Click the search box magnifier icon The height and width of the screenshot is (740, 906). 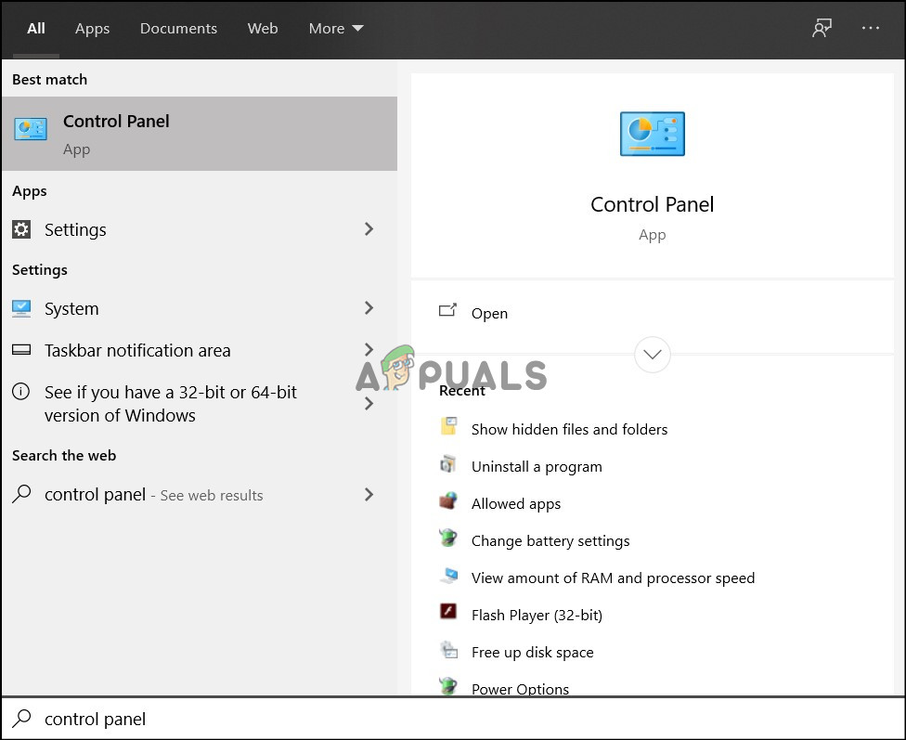click(22, 718)
